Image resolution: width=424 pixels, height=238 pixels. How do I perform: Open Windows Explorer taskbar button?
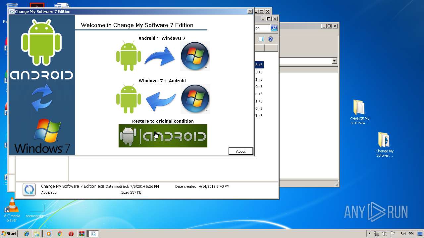37,234
